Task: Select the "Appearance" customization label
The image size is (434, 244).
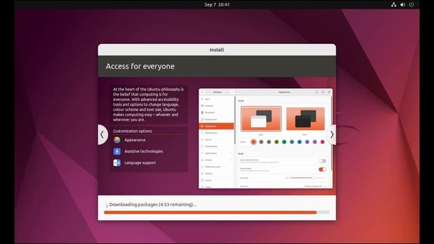Action: tap(135, 140)
